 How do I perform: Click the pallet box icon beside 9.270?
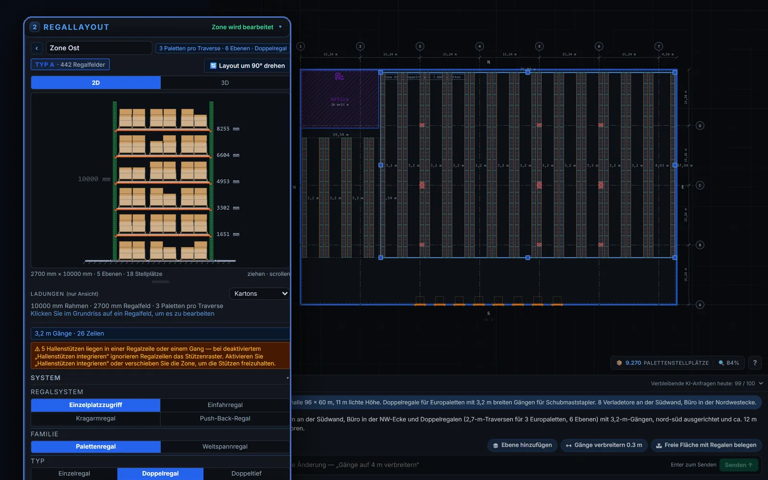pos(619,363)
